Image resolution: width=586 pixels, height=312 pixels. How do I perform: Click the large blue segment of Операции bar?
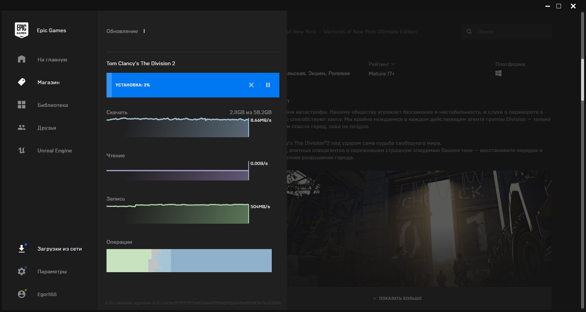tap(221, 260)
